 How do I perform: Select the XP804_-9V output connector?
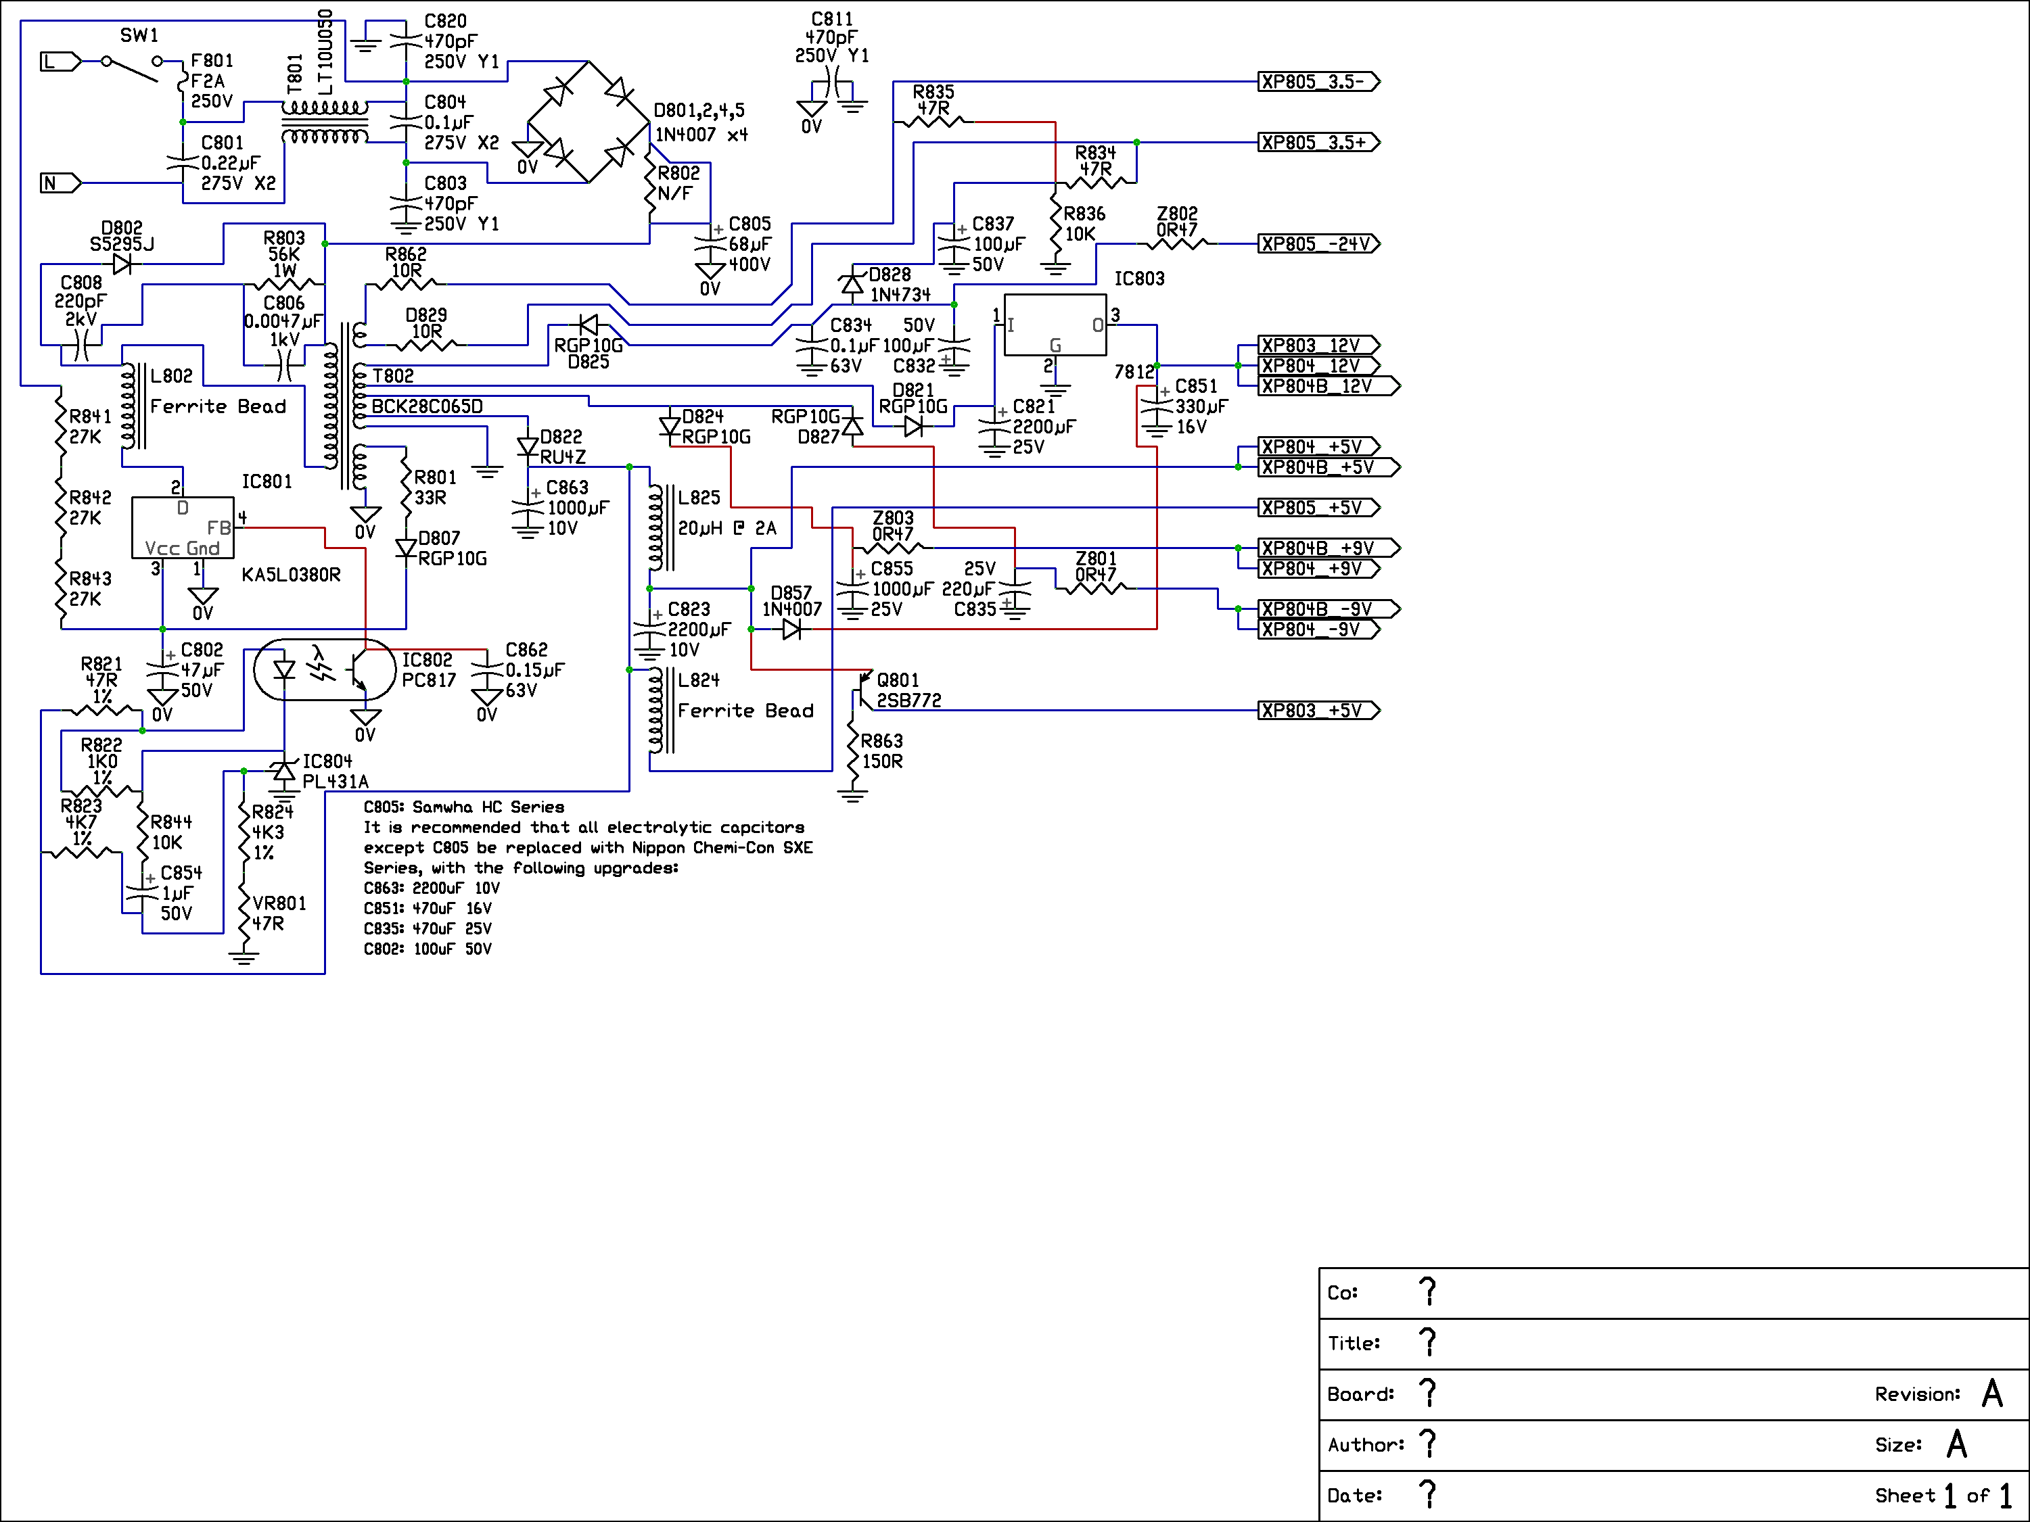(x=1319, y=629)
